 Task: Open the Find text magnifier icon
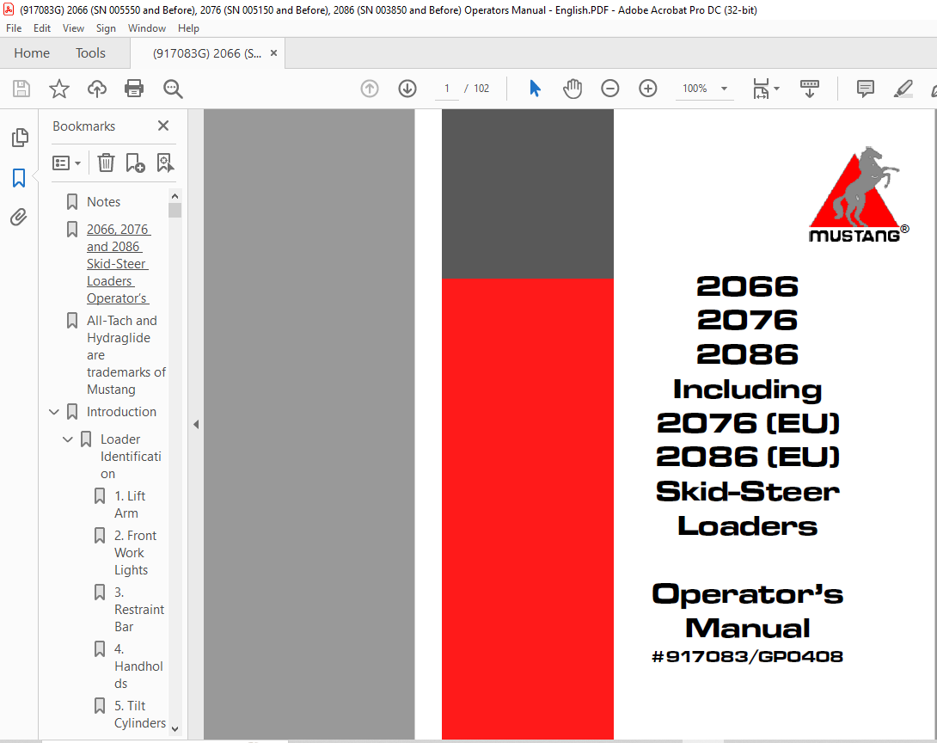tap(173, 89)
